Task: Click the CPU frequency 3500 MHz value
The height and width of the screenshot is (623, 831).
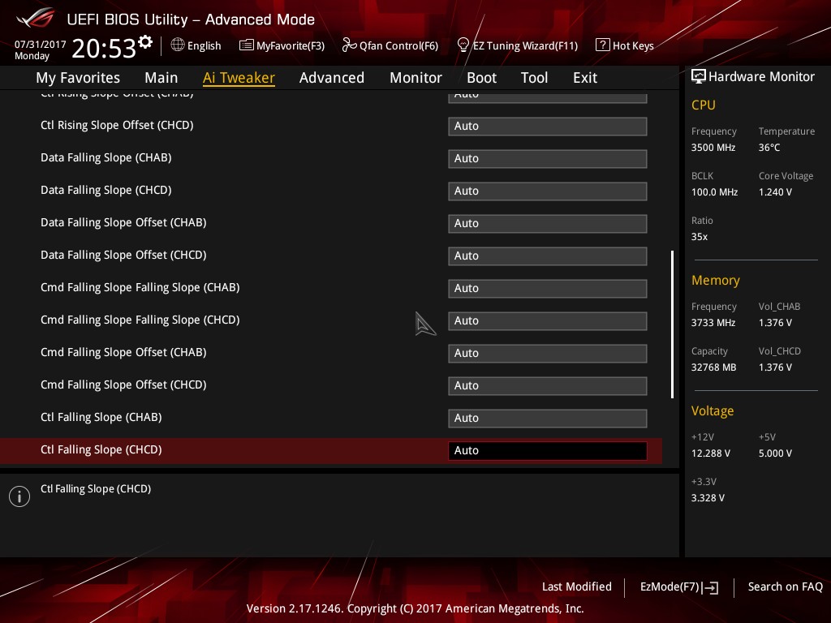Action: tap(713, 148)
